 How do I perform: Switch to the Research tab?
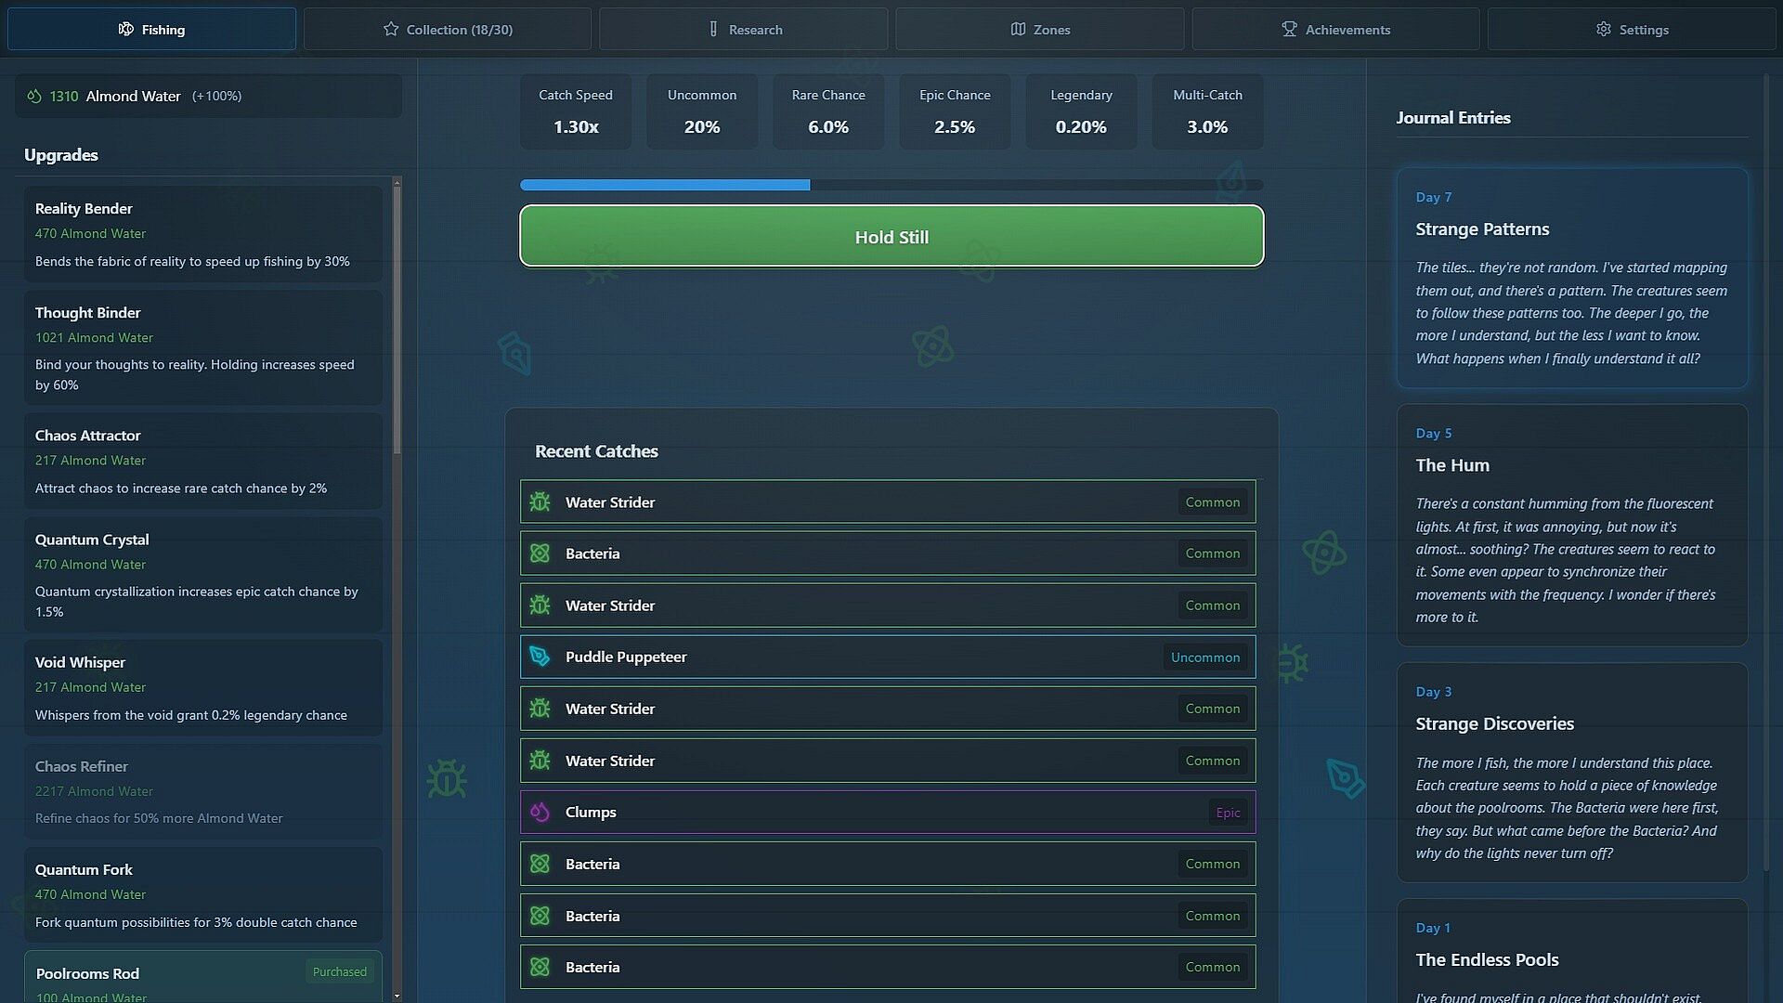743,29
